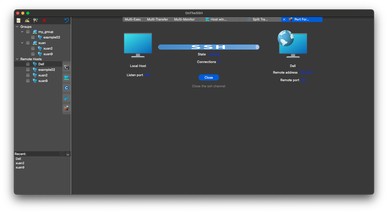The image size is (388, 213).
Task: Check the my_group checkbox
Action: coord(28,32)
